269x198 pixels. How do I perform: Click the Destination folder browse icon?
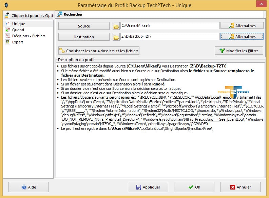pyautogui.click(x=116, y=37)
